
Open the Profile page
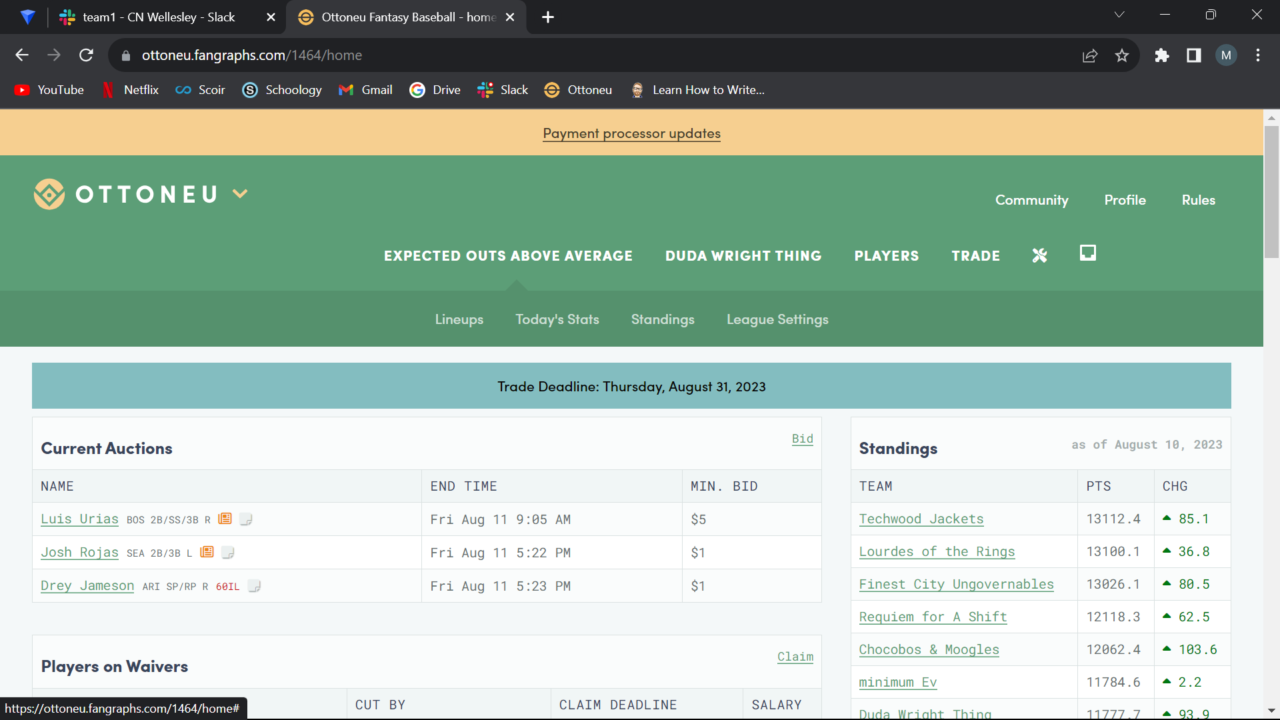pyautogui.click(x=1125, y=200)
